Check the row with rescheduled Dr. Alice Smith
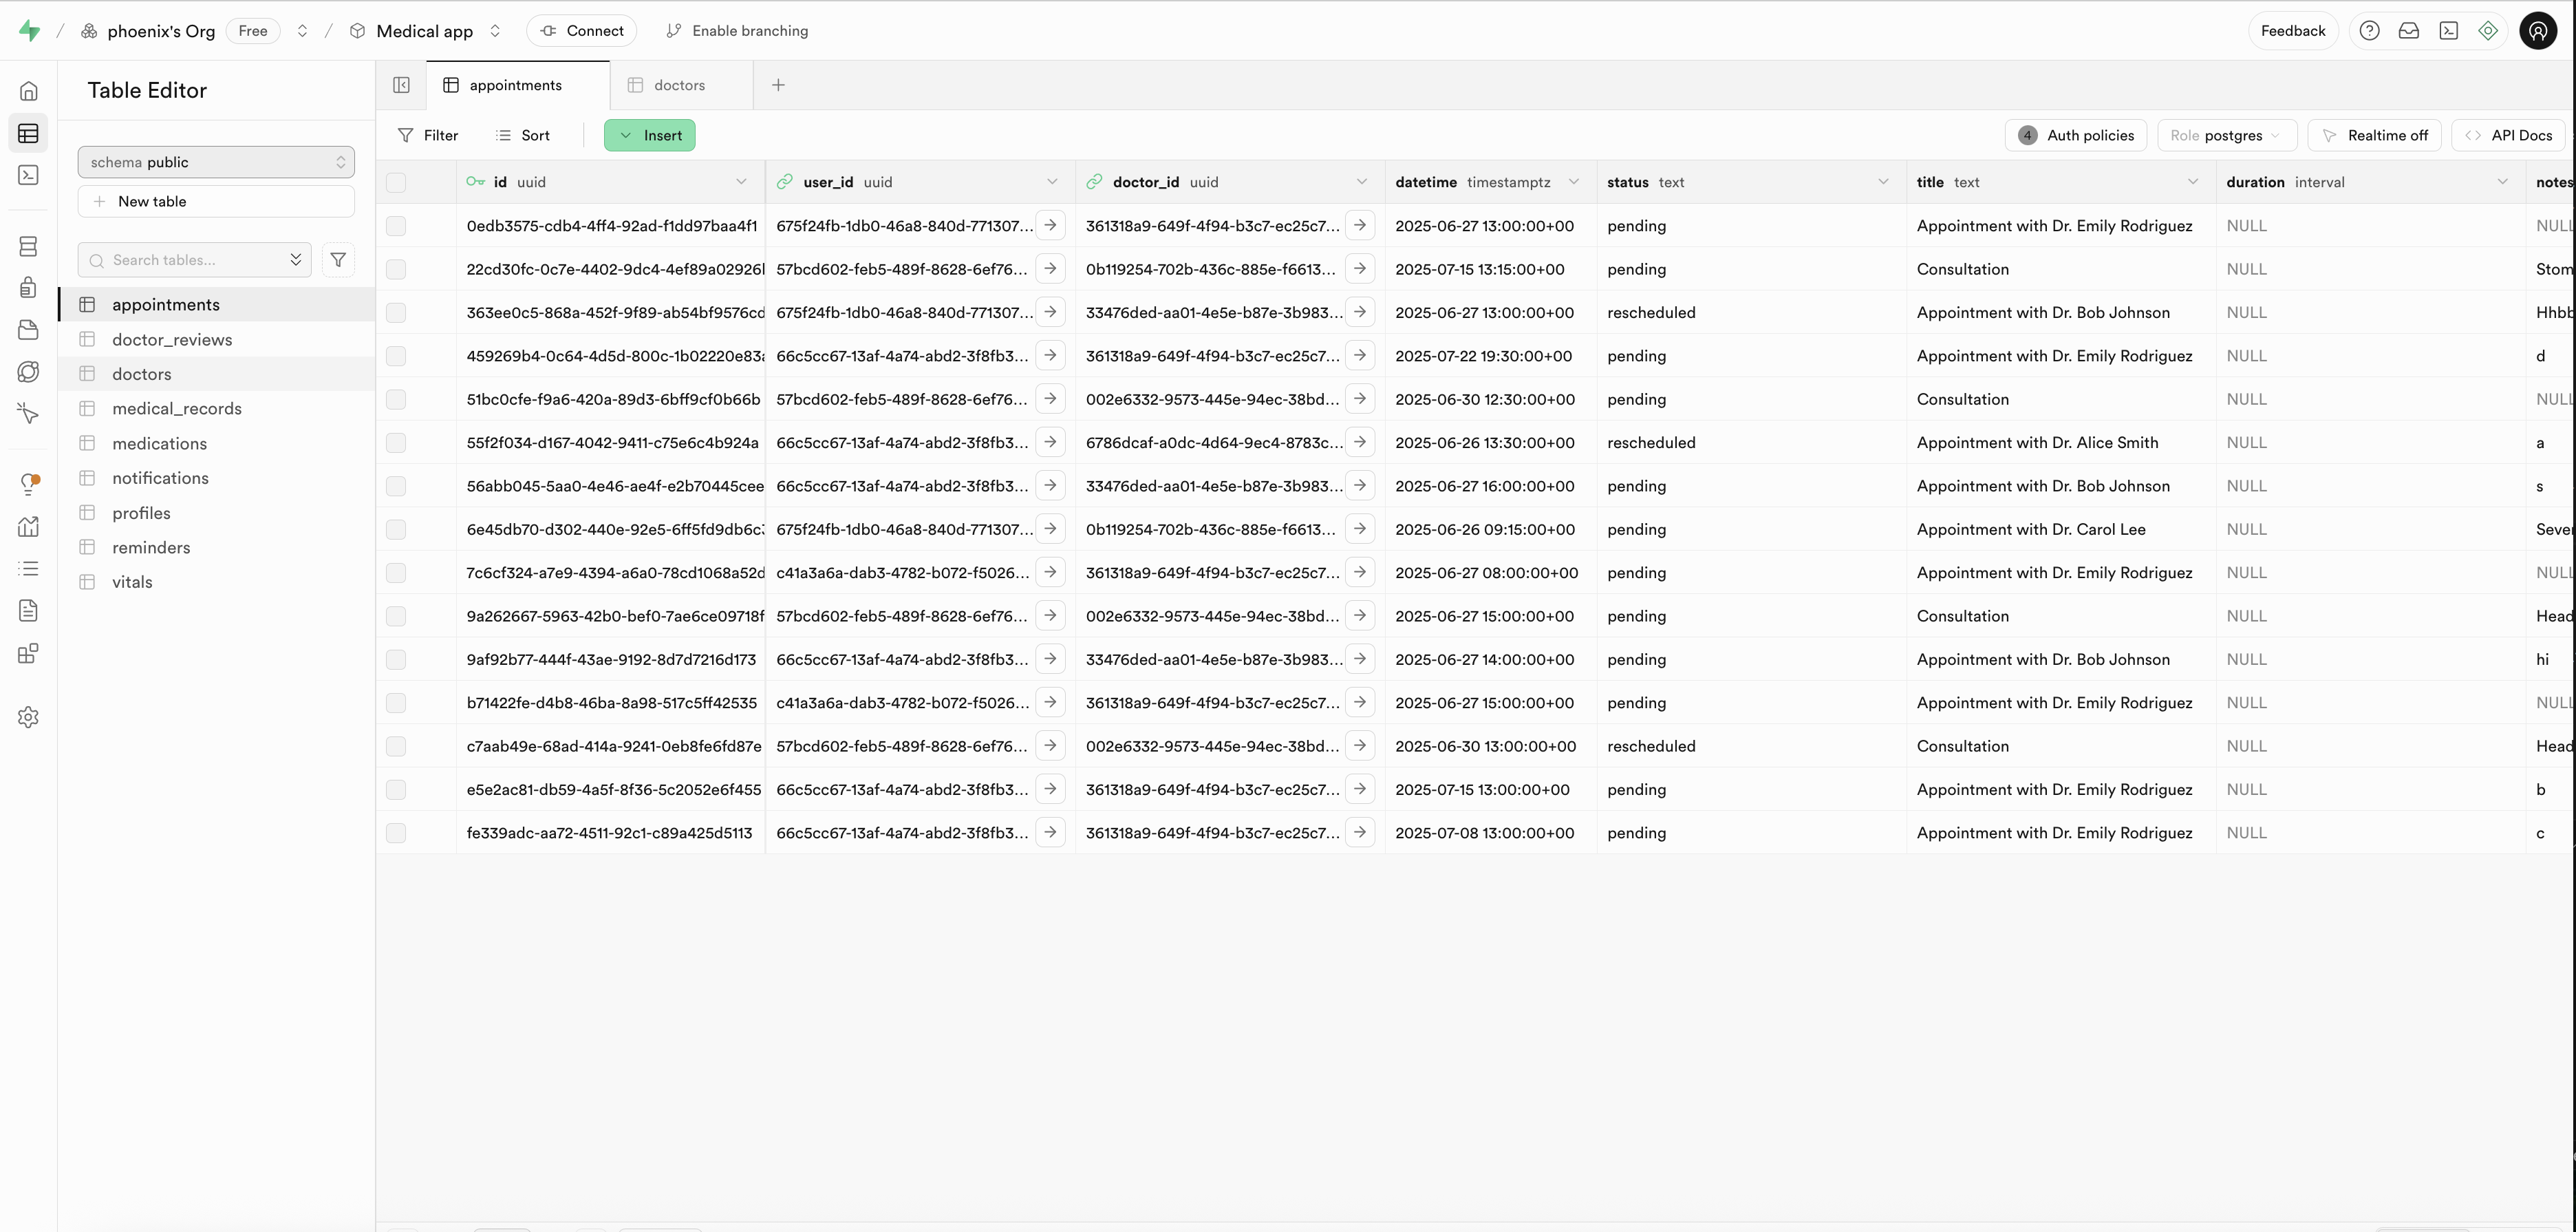The width and height of the screenshot is (2576, 1232). (x=396, y=443)
